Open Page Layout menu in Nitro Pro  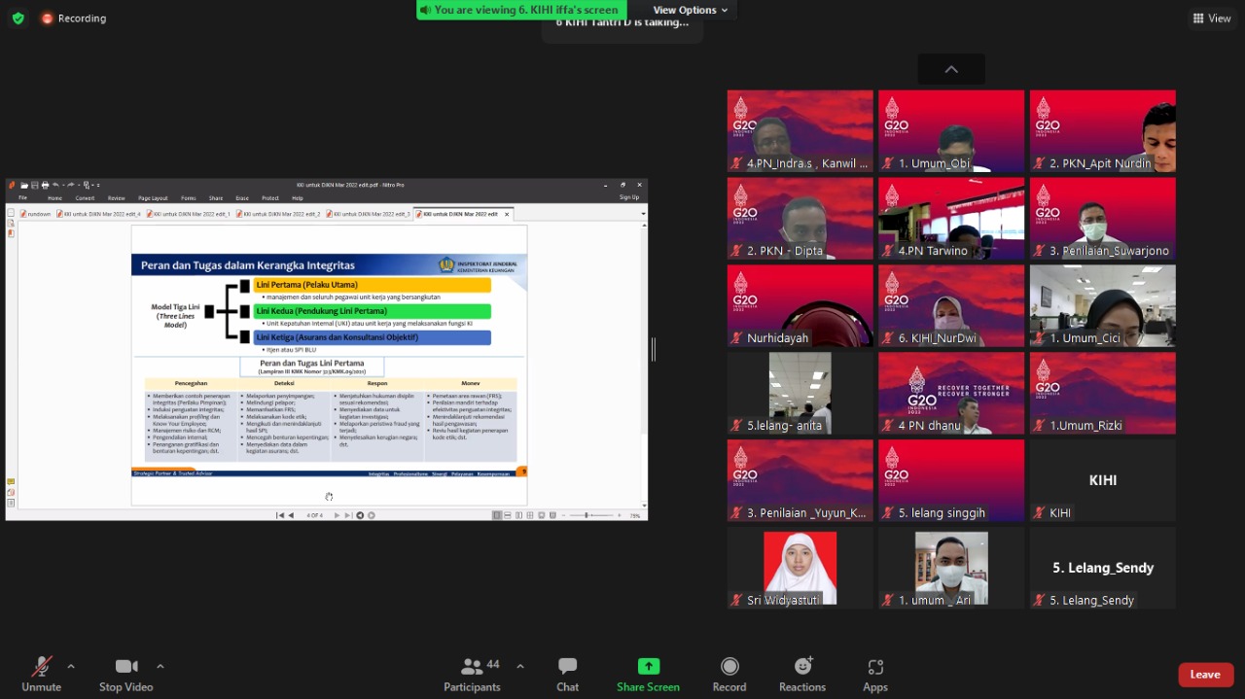click(x=152, y=197)
